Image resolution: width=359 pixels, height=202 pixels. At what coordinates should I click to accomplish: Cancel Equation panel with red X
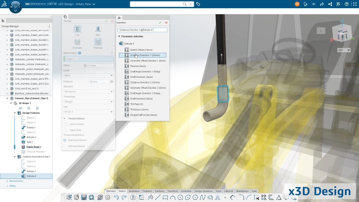tap(166, 23)
